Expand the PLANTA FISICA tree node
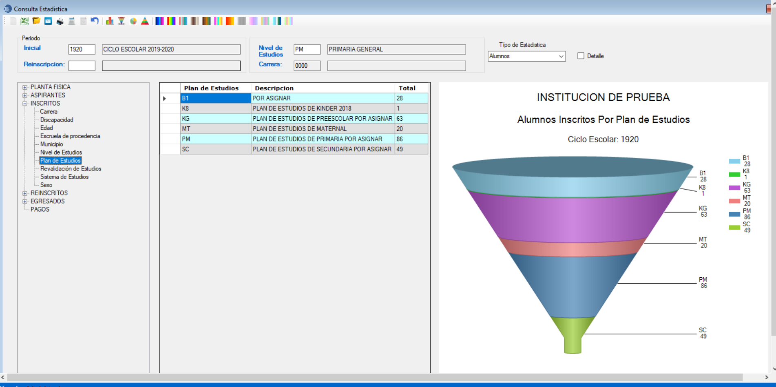This screenshot has width=776, height=387. 25,87
